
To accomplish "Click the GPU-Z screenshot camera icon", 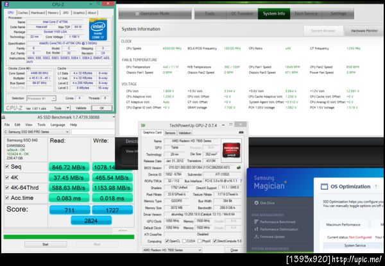I will (x=241, y=132).
